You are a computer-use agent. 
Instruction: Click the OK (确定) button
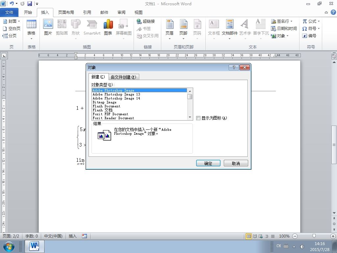[208, 163]
